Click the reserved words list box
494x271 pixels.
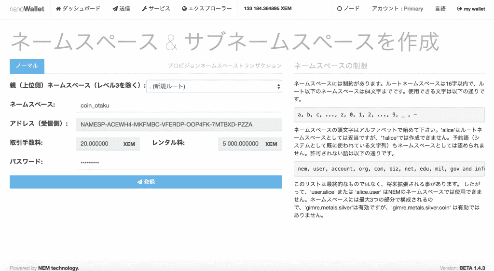click(x=389, y=169)
